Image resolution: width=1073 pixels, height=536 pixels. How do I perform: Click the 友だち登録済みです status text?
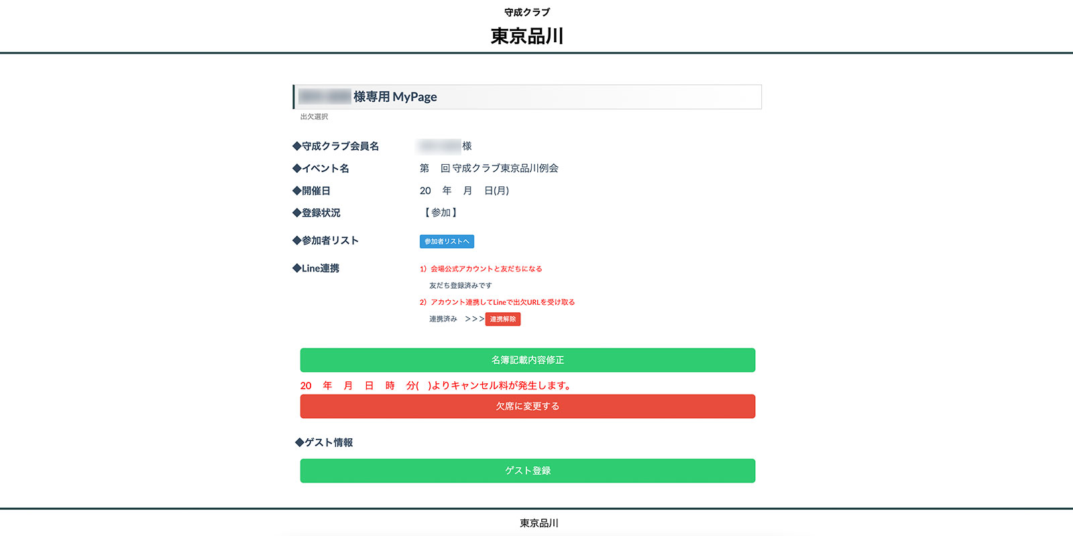460,285
